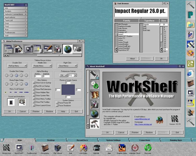This screenshot has width=196, height=156.
Task: Open Middle Click action dropdown (Rotate Menu)
Action: click(x=42, y=66)
